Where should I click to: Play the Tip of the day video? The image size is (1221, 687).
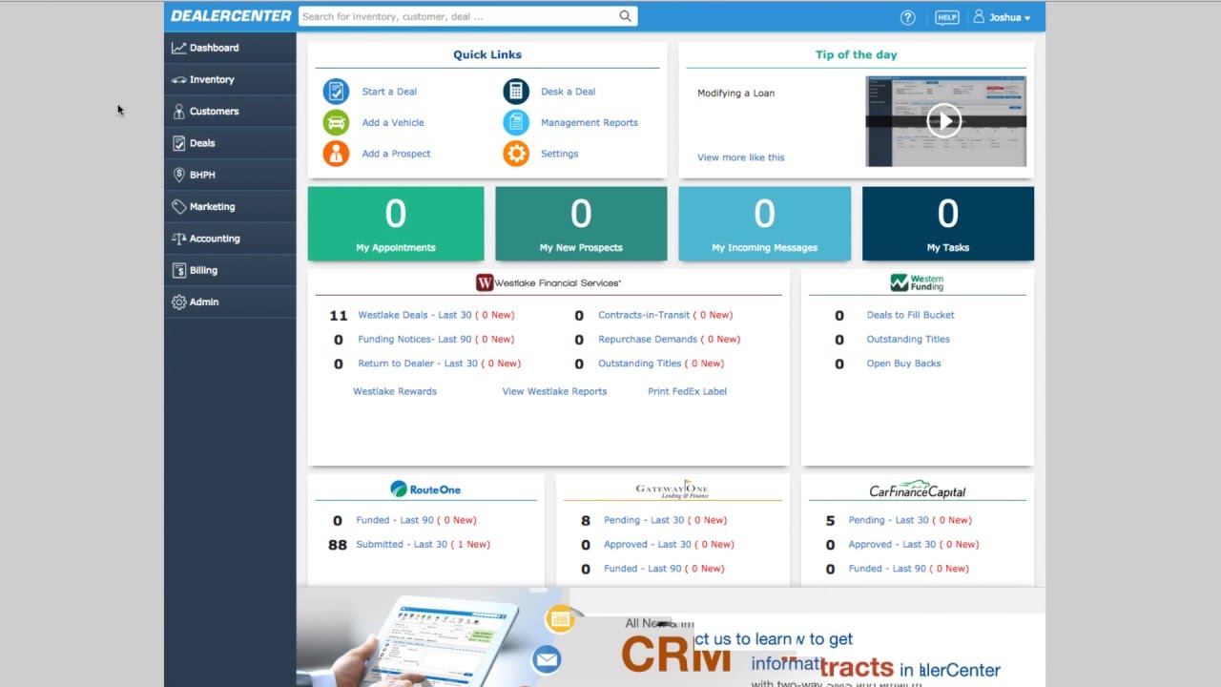click(x=944, y=121)
